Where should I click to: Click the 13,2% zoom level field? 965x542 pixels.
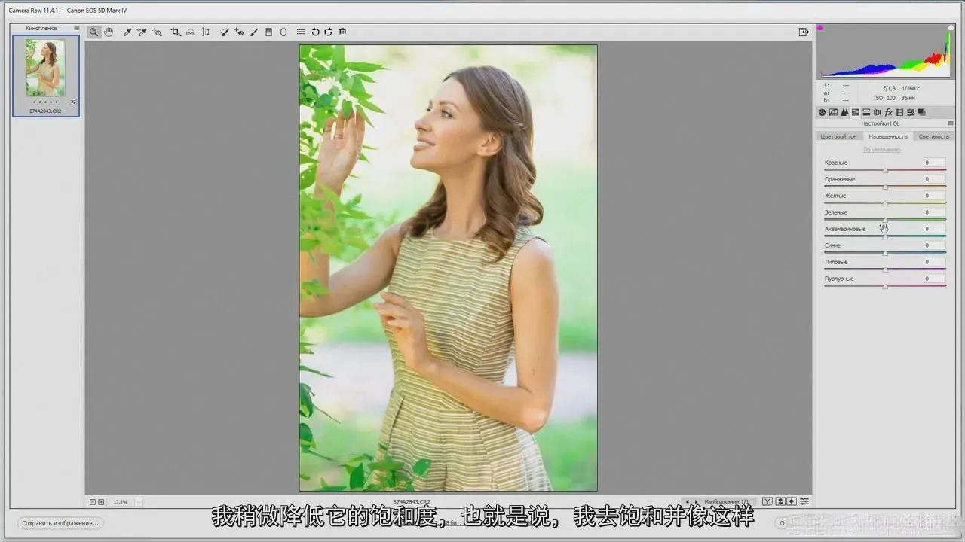click(121, 501)
